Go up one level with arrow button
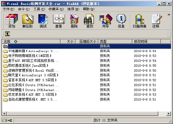 [7, 34]
